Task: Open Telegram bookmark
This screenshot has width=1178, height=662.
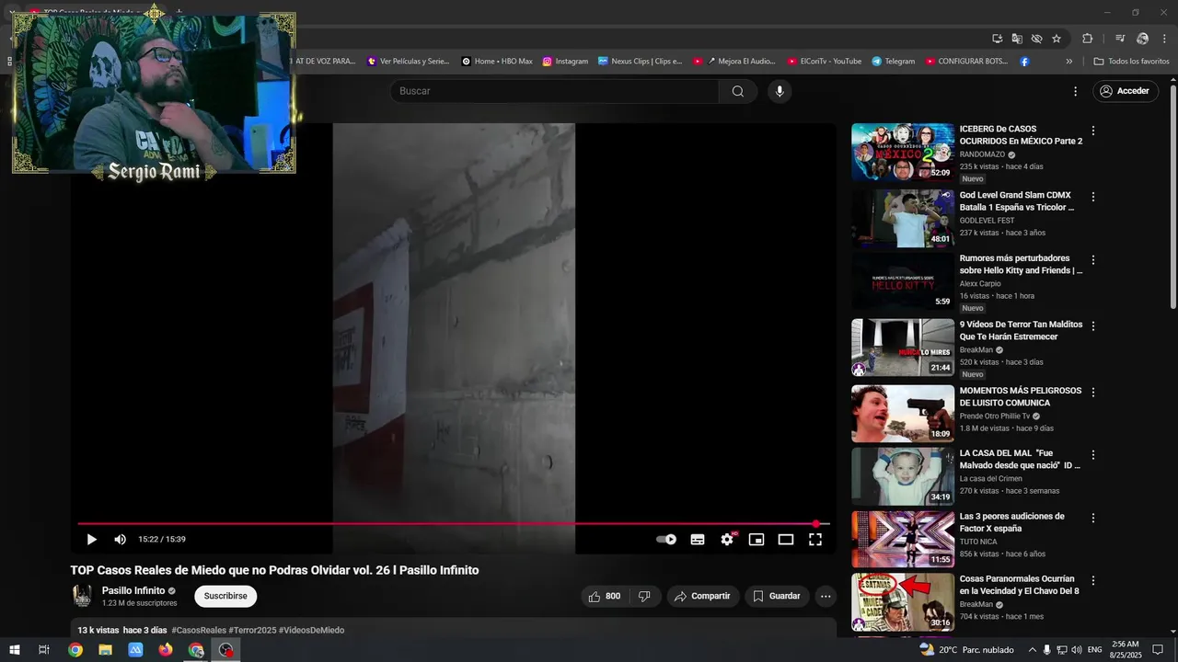Action: 894,62
